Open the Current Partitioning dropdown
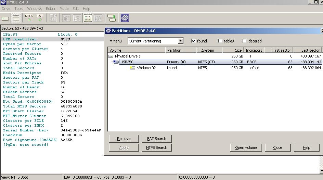 click(x=180, y=41)
